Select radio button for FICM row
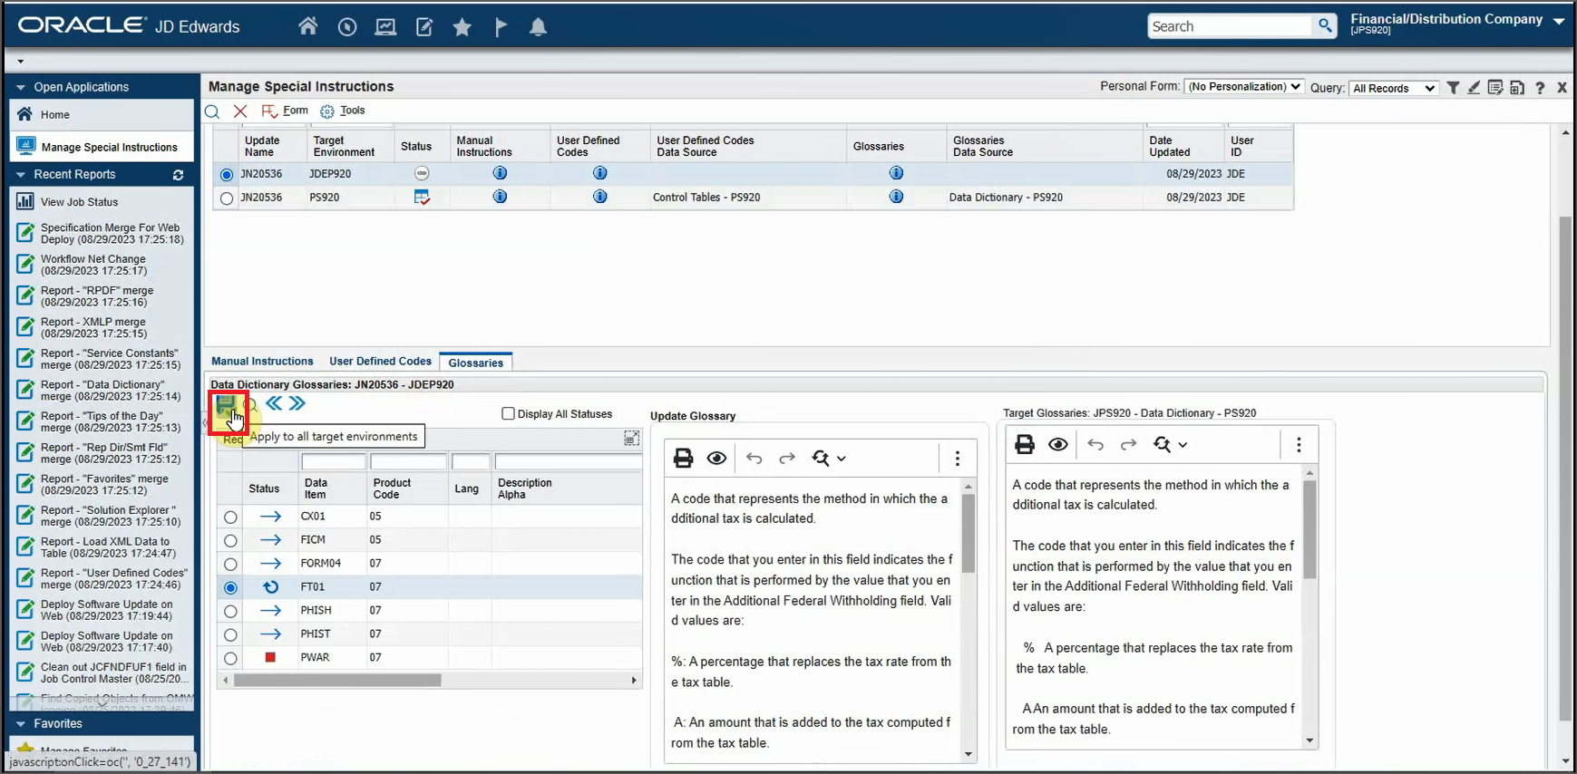This screenshot has width=1577, height=774. click(x=230, y=540)
